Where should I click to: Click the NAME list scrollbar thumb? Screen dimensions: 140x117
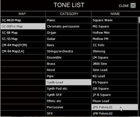coord(139,20)
